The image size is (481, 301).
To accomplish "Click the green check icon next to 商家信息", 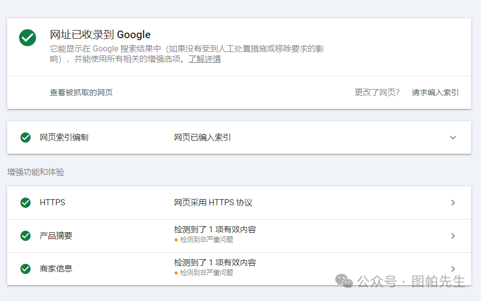I will (25, 269).
